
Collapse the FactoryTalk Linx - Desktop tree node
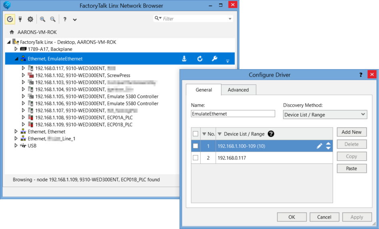point(9,42)
